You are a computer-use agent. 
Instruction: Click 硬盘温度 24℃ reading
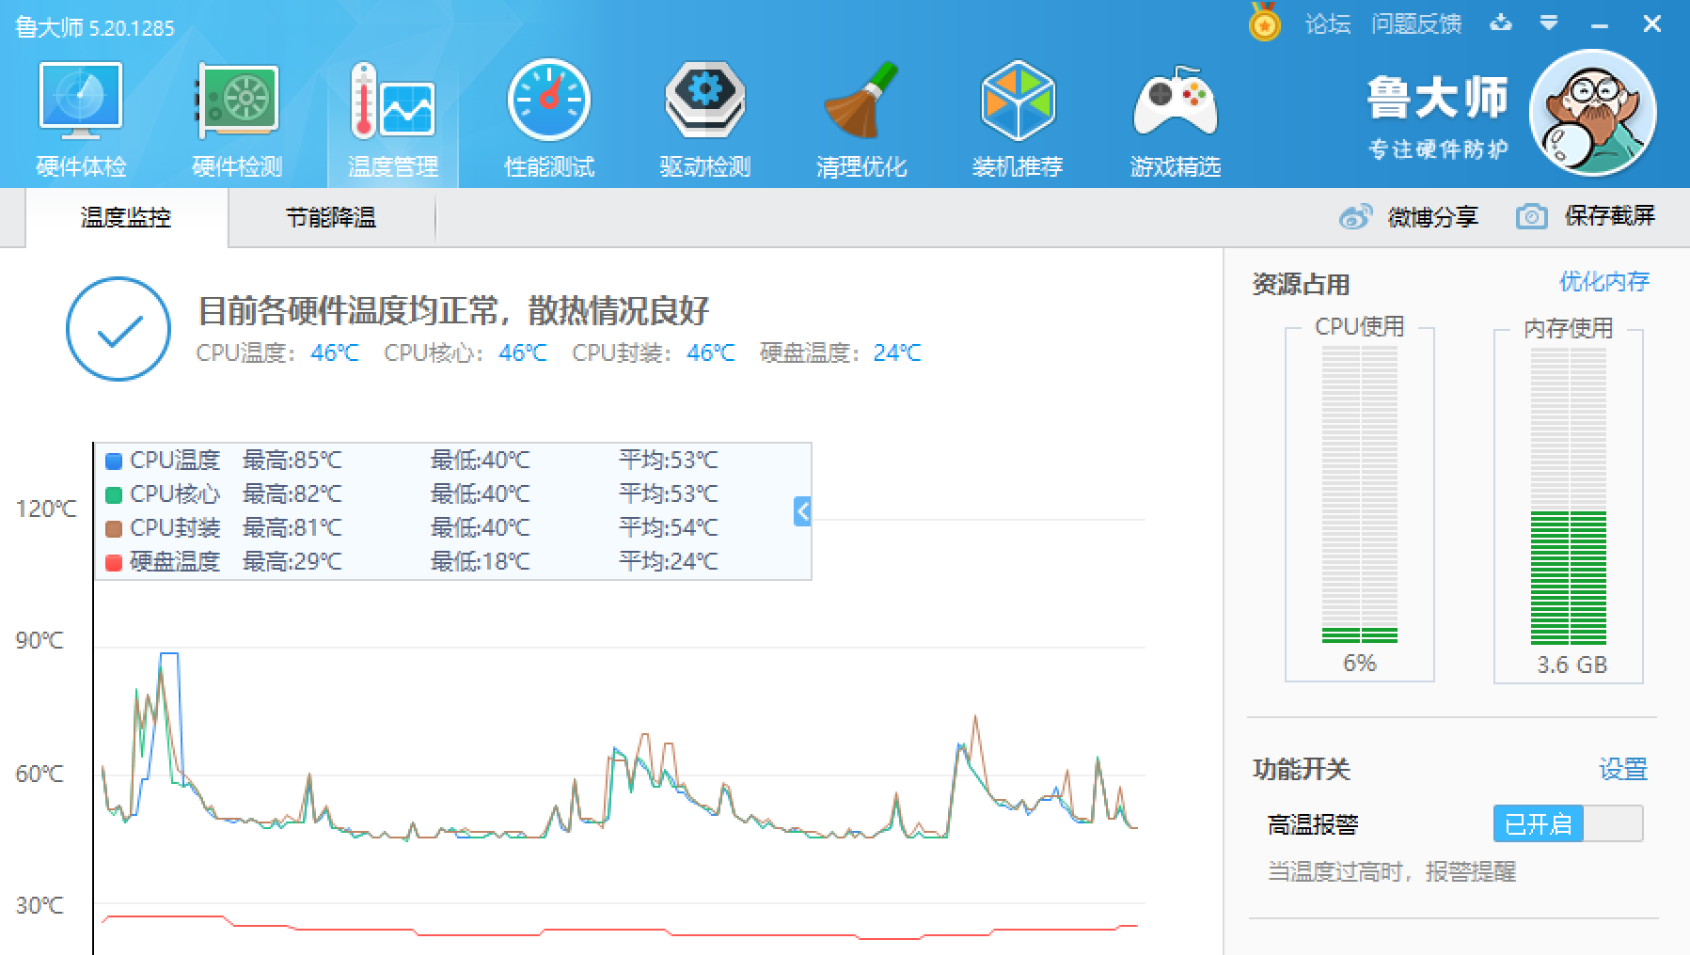click(841, 352)
